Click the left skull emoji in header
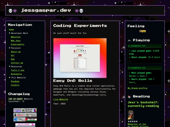 pyautogui.click(x=10, y=11)
